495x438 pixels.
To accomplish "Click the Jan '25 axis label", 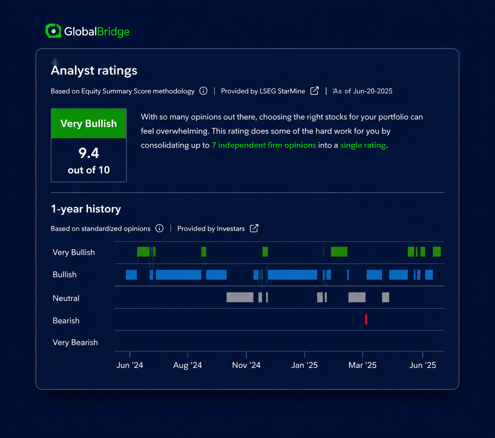I will pos(305,365).
